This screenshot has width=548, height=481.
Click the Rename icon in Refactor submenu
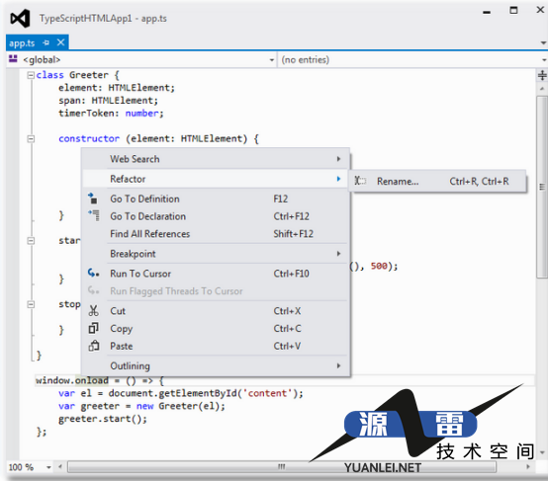click(x=360, y=181)
